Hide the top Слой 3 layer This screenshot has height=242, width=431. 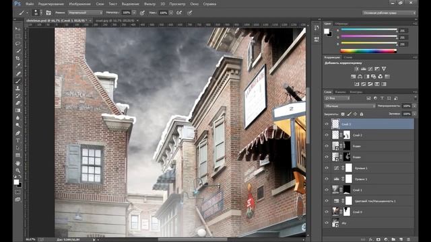pyautogui.click(x=327, y=124)
